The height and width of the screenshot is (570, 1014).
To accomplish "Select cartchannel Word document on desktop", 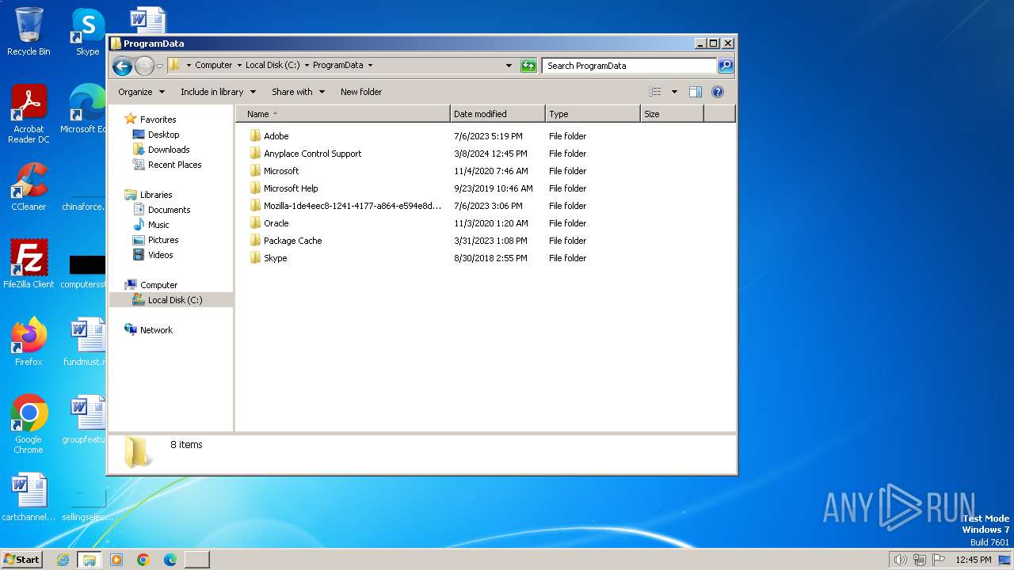I will [29, 497].
